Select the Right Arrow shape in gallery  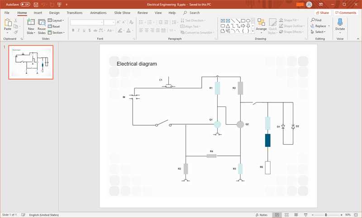click(243, 26)
